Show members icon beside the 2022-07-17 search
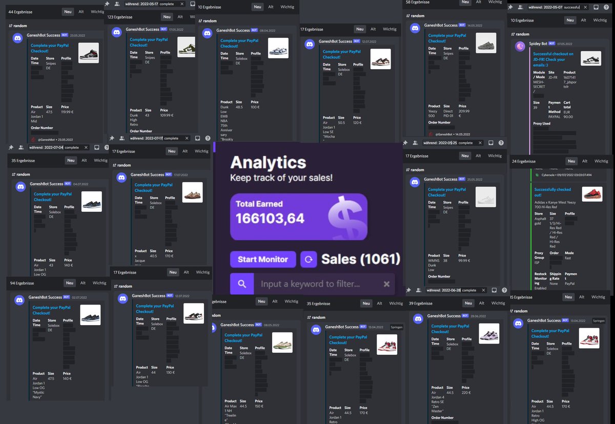Image resolution: width=615 pixels, height=424 pixels. point(122,138)
